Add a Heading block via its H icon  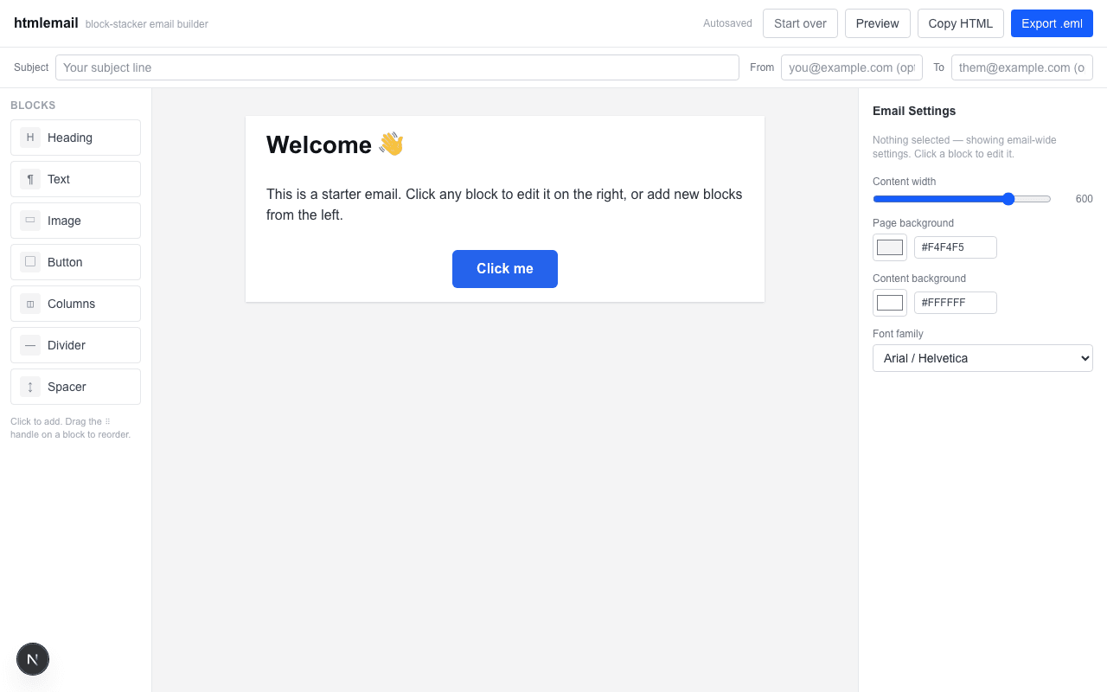point(30,138)
